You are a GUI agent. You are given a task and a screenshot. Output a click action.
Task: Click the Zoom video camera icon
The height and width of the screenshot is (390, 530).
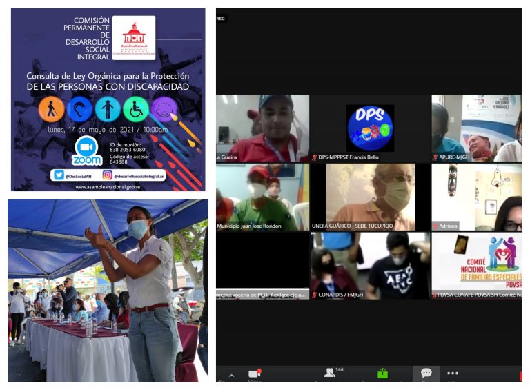tap(255, 373)
